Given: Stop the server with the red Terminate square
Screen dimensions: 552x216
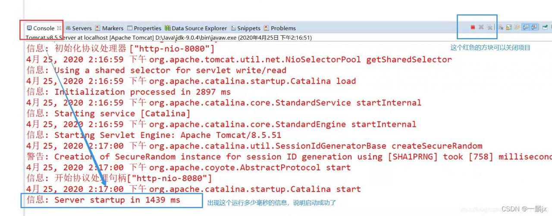Looking at the screenshot, I should [x=473, y=27].
